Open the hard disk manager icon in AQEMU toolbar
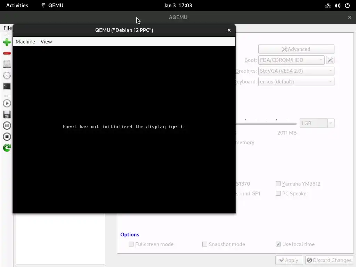Image resolution: width=356 pixels, height=267 pixels. [7, 64]
